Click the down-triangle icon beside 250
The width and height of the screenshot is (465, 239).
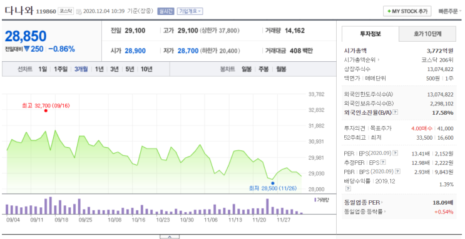[x=27, y=49]
